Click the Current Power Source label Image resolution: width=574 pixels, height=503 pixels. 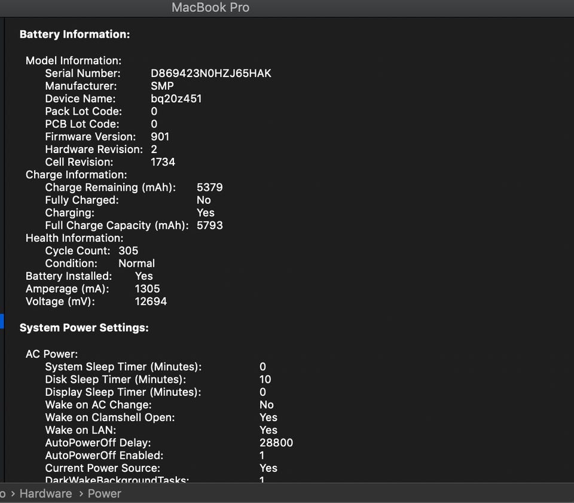[x=102, y=468]
